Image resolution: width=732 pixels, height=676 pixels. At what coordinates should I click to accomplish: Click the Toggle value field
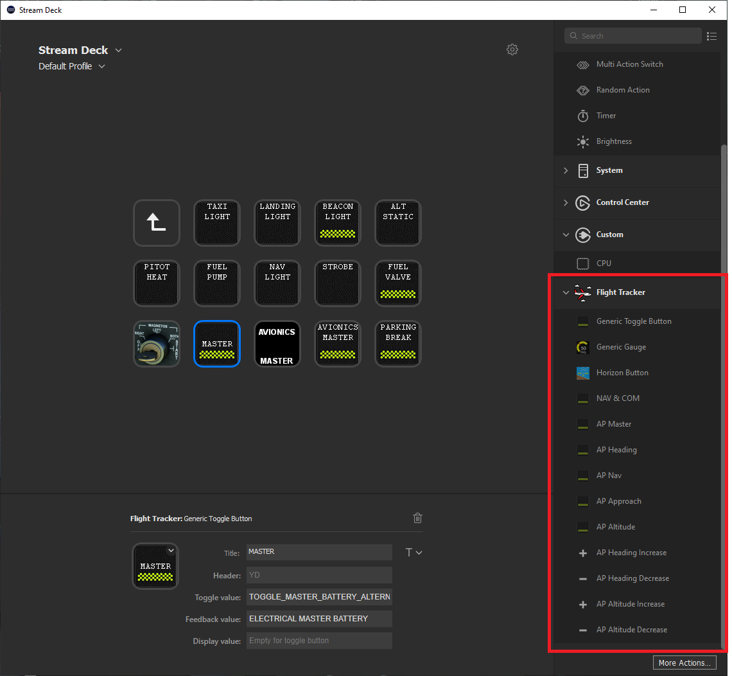click(x=319, y=597)
